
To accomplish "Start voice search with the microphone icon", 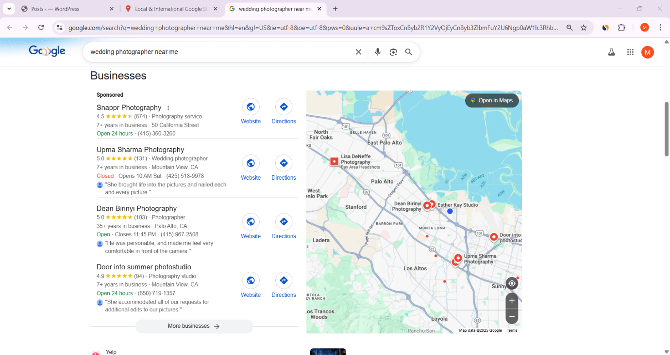I will coord(378,52).
